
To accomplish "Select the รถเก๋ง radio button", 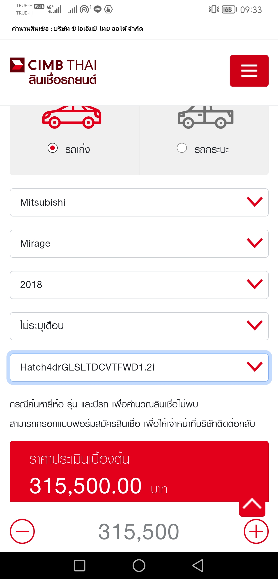I will coord(53,148).
